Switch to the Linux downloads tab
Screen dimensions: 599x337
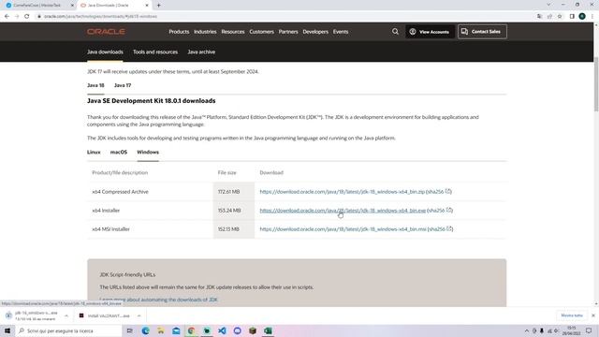[x=94, y=152]
